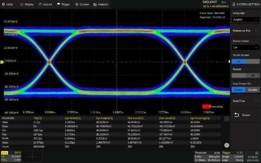The image size is (261, 163).
Task: Click the network status icon above clock
Action: [x=257, y=153]
